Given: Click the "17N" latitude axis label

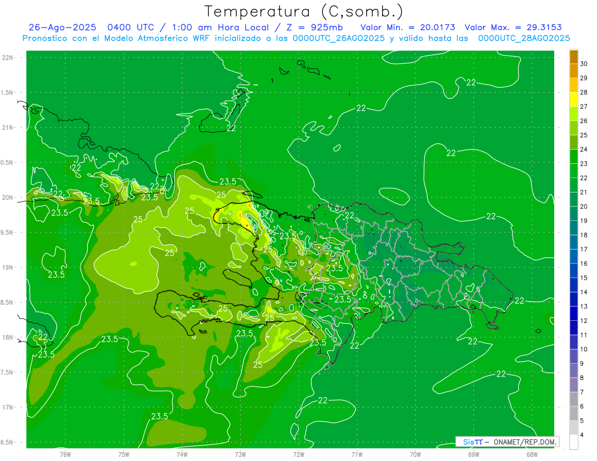Looking at the screenshot, I should 7,407.
